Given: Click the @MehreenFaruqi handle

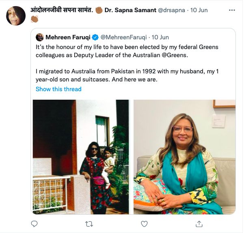Looking at the screenshot, I should point(123,37).
